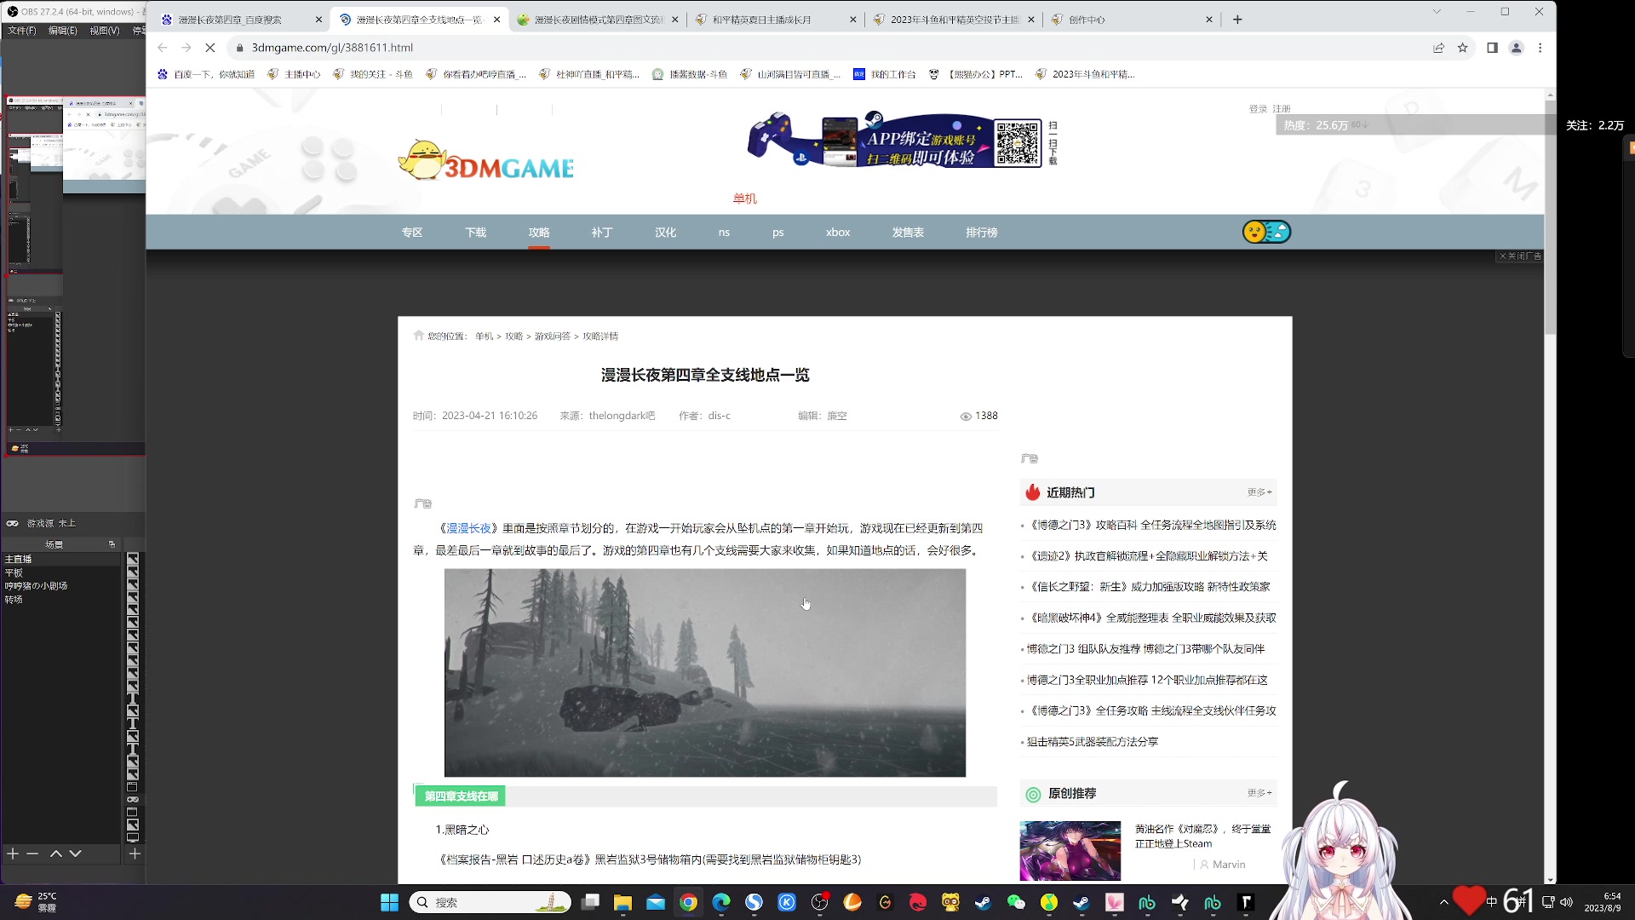1635x920 pixels.
Task: Toggle the day/night smiley on the navigation bar
Action: (x=1266, y=231)
